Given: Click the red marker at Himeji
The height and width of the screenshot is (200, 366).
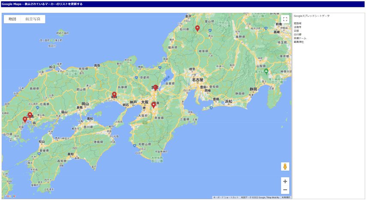Looking at the screenshot, I should [x=114, y=95].
